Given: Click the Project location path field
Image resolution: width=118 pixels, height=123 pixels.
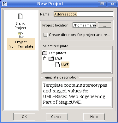Looking at the screenshot, I should 84,25.
